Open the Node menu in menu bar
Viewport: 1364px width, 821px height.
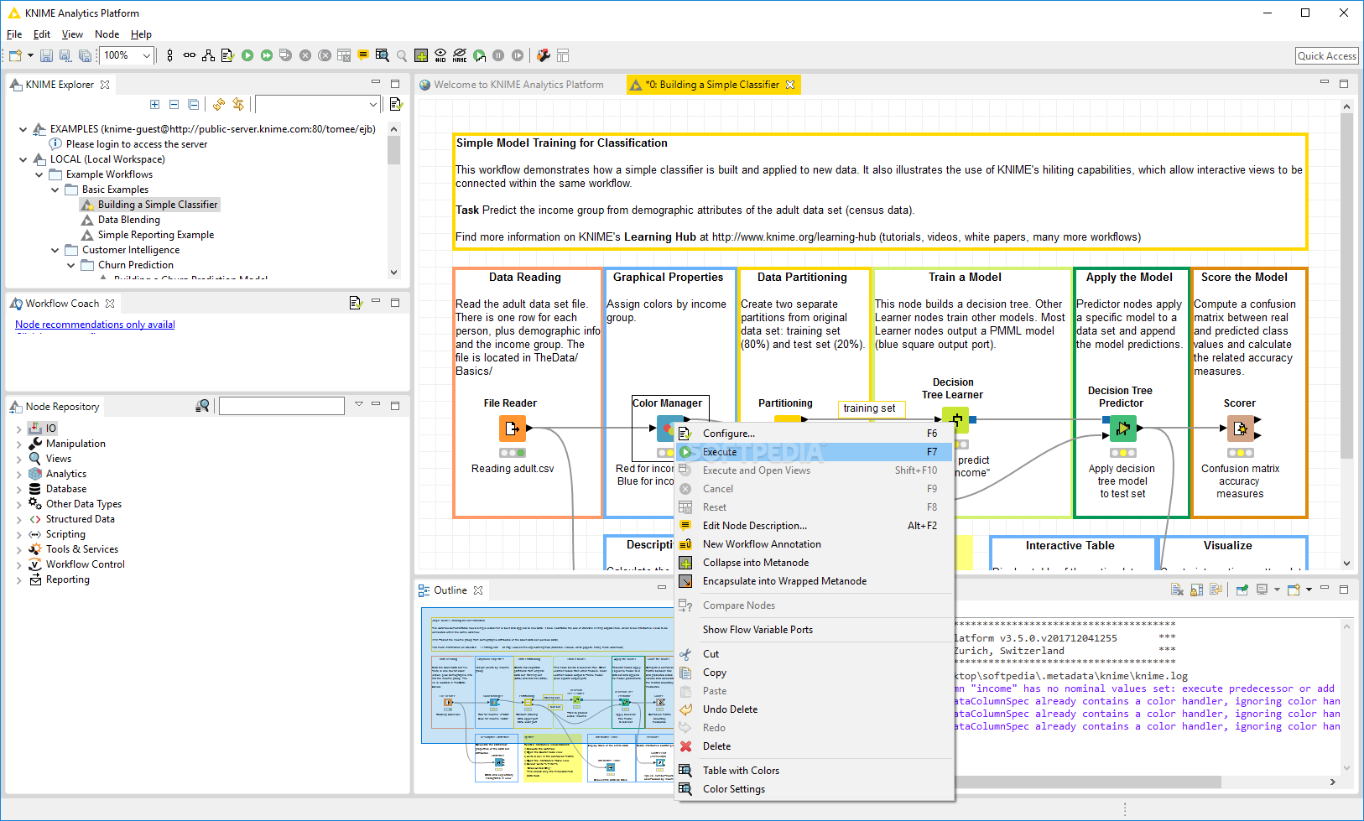[x=107, y=34]
